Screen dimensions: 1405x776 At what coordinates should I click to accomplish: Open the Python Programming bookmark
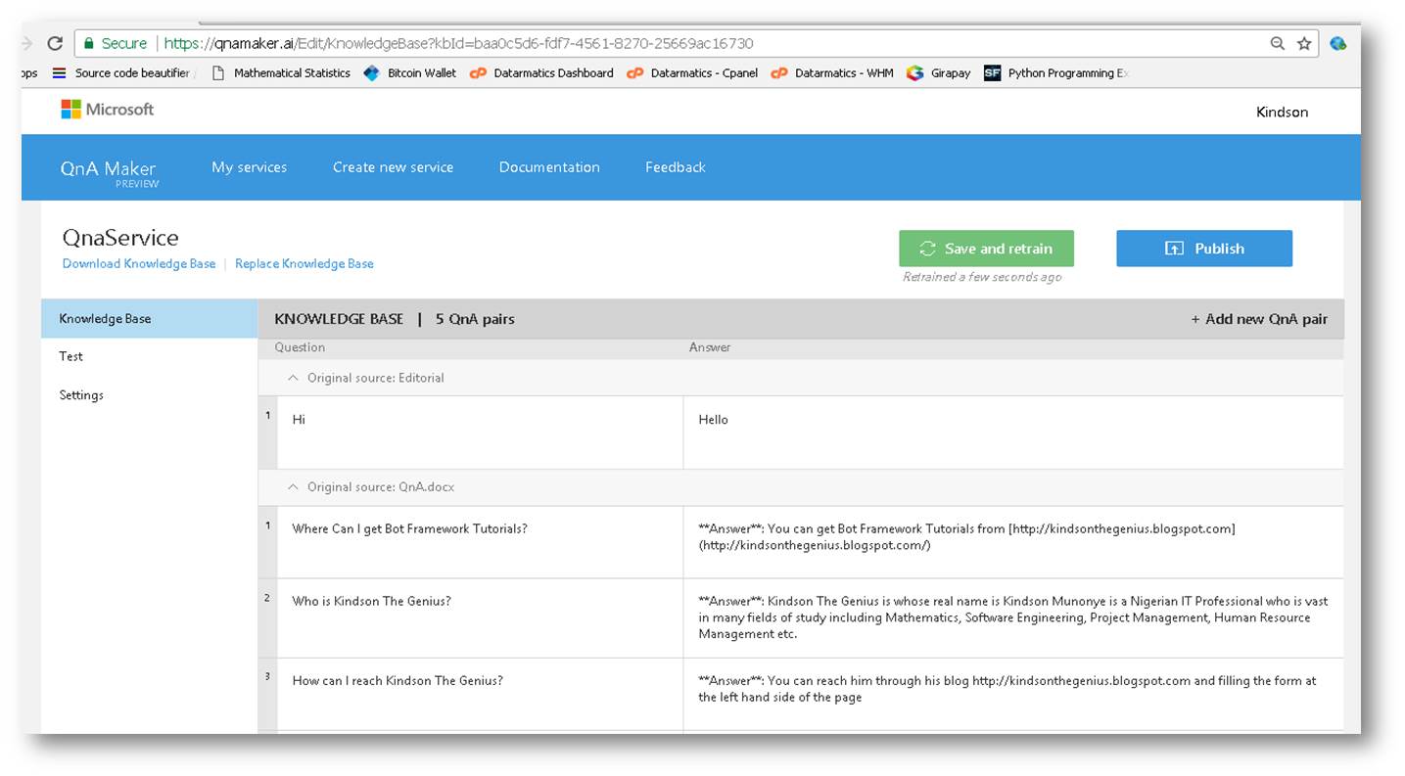pos(1056,73)
